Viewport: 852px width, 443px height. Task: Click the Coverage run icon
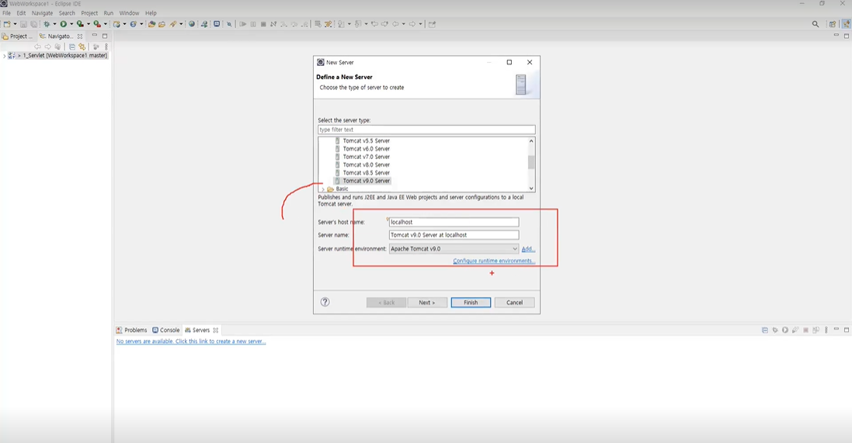pyautogui.click(x=80, y=24)
